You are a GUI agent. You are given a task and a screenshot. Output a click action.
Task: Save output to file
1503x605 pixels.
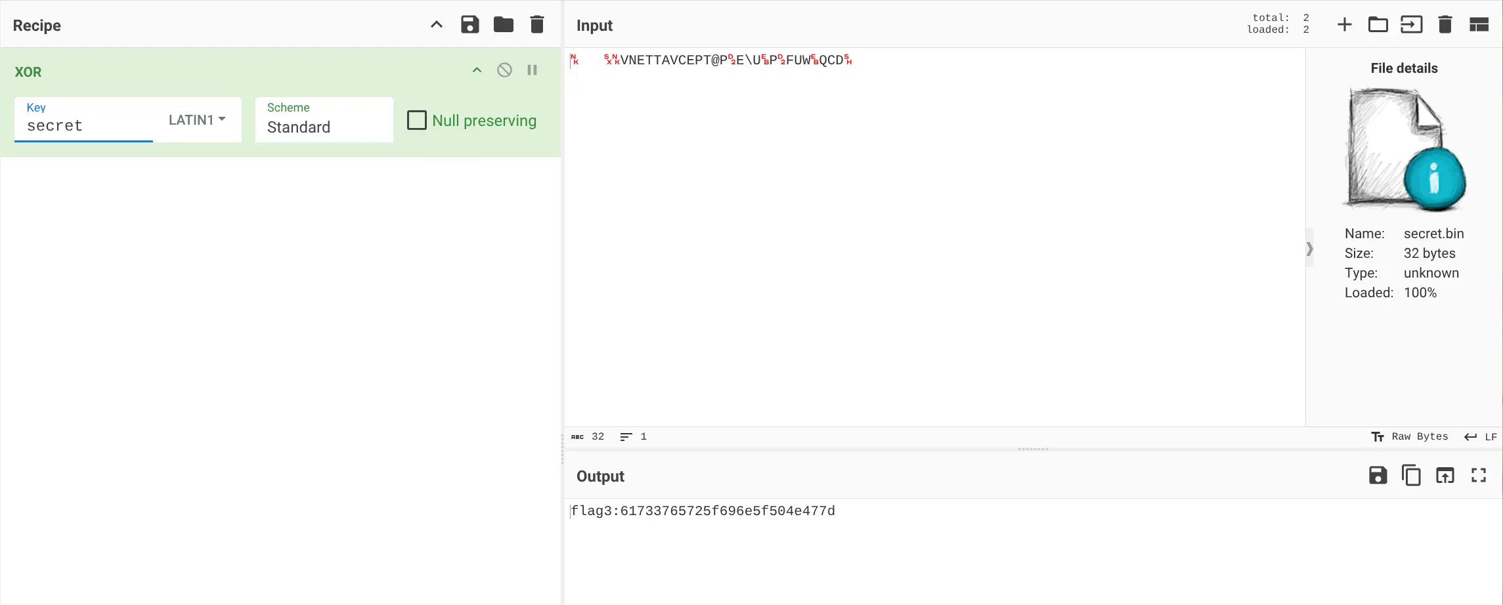[1378, 475]
